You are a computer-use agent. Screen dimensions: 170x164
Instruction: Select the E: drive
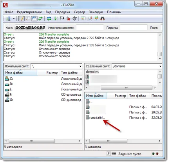pos(9,89)
